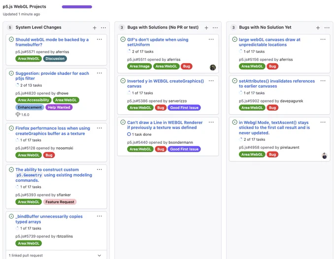Click open-issue icon on Firefox performance card
The width and height of the screenshot is (335, 259).
[11, 128]
